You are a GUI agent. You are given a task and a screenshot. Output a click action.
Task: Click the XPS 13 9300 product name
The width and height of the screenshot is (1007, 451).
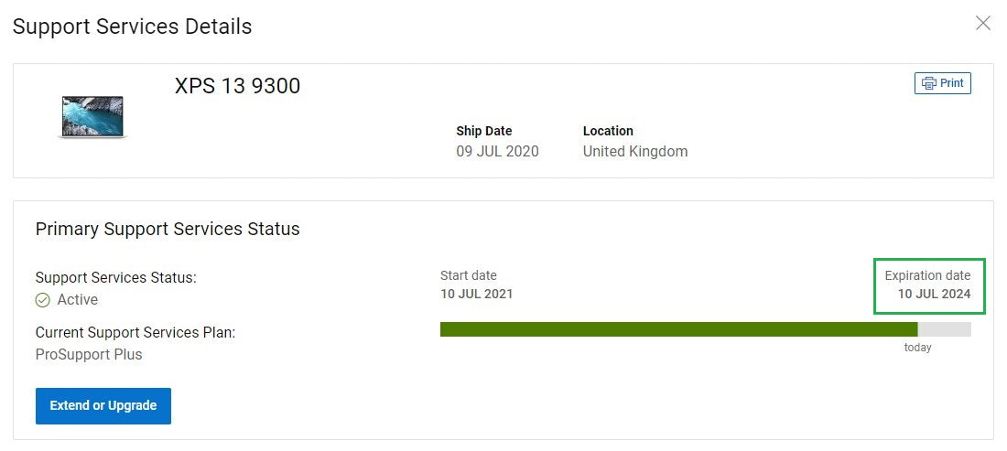tap(237, 86)
